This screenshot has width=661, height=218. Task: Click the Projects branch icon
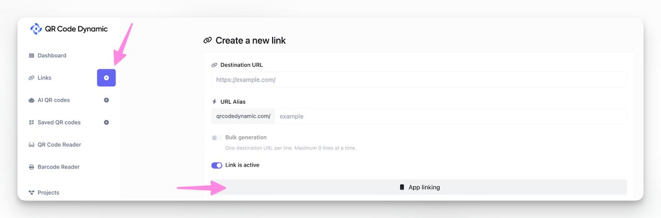(x=32, y=193)
